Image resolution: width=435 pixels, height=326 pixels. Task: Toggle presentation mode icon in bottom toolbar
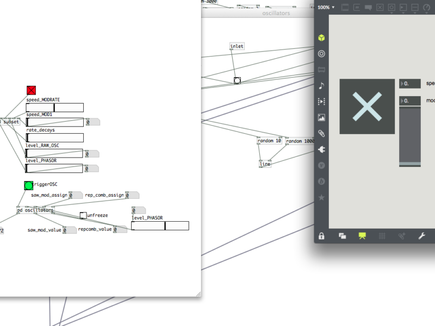[362, 236]
